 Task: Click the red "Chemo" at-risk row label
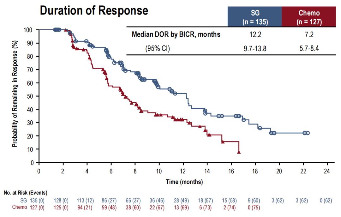coord(20,207)
